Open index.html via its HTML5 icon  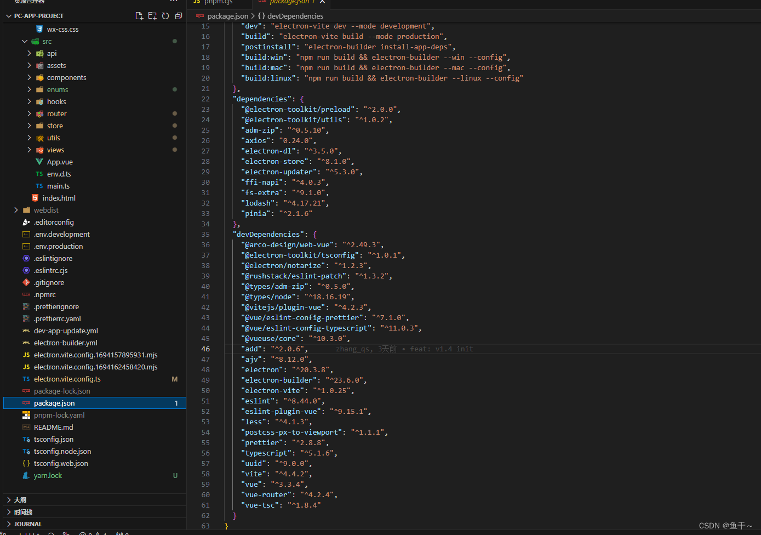click(35, 198)
